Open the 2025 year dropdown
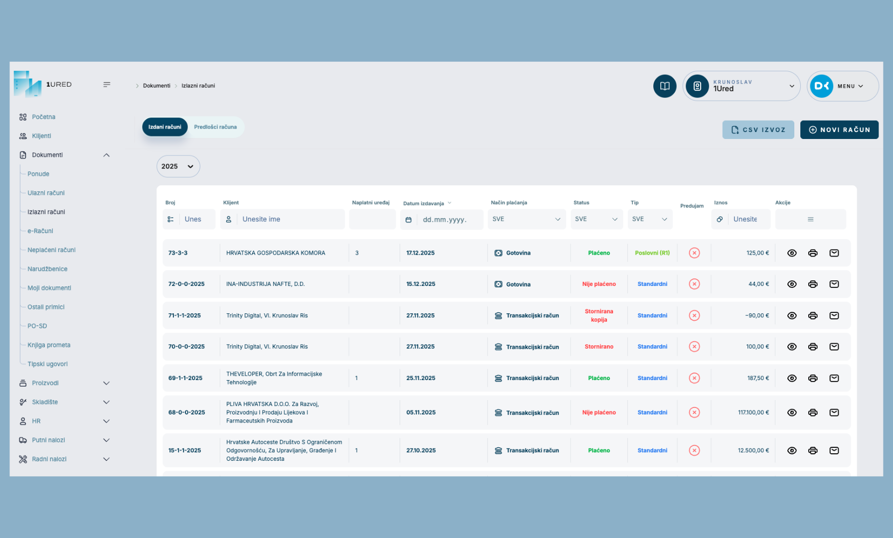 [178, 166]
